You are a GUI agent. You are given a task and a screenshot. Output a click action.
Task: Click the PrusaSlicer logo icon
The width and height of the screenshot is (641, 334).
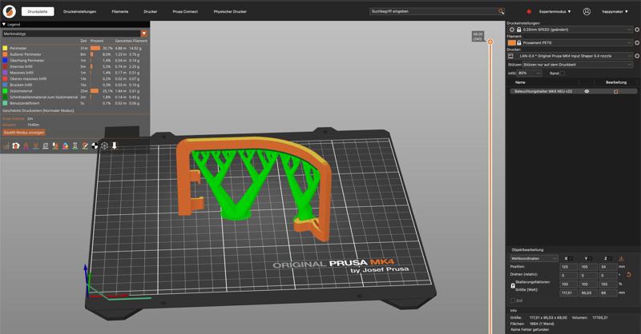pos(9,11)
